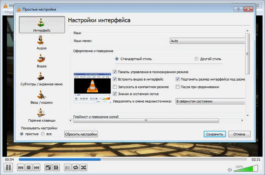
Task: Click the vertical scrollbar down arrow
Action: [248, 115]
